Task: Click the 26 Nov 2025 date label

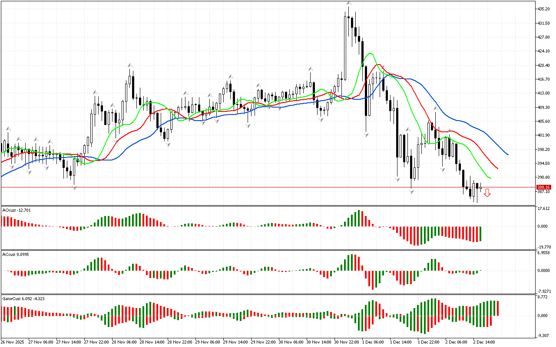Action: pyautogui.click(x=13, y=342)
